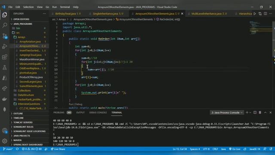Open ProductOfArray.java in explorer
This screenshot has height=155, width=275.
click(31, 77)
